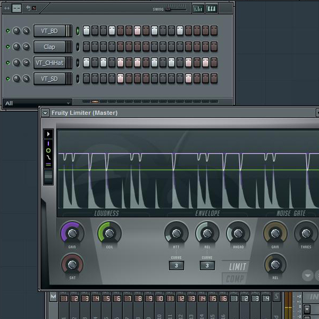This screenshot has height=319, width=319.
Task: Mute the VT_SD channel via green LED
Action: (8, 79)
